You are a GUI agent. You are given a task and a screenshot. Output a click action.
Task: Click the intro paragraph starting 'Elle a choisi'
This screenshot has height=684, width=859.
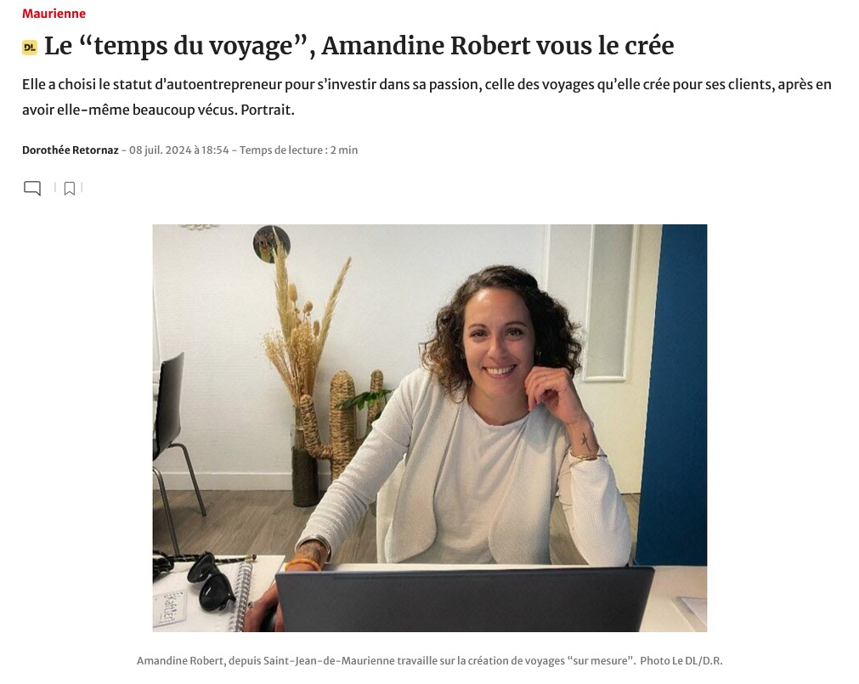click(x=427, y=97)
